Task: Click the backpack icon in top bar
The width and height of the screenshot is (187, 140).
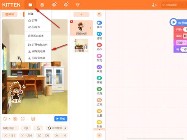Action: pyautogui.click(x=42, y=5)
